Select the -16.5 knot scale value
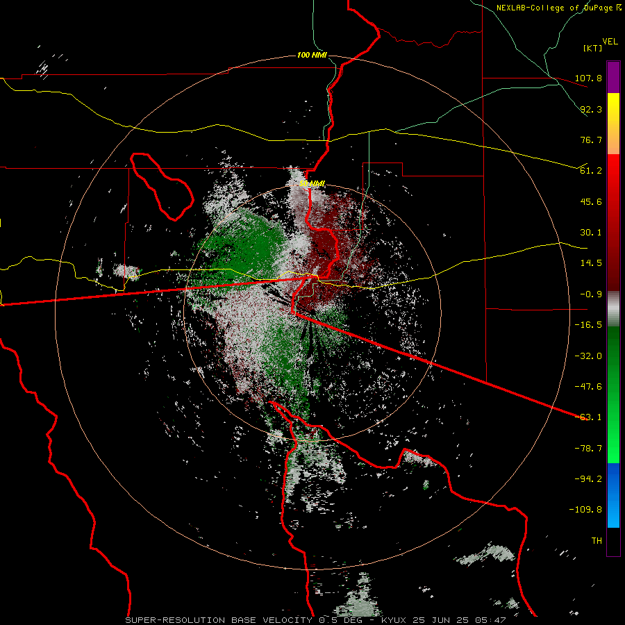Screen dimensions: 625x625 [589, 325]
